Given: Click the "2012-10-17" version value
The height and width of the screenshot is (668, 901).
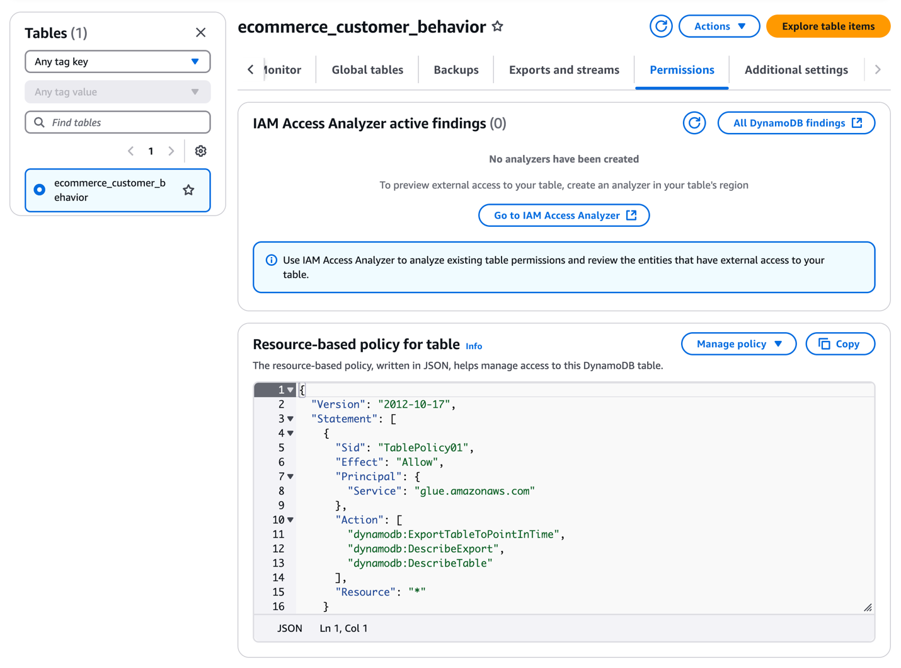Looking at the screenshot, I should (x=414, y=405).
